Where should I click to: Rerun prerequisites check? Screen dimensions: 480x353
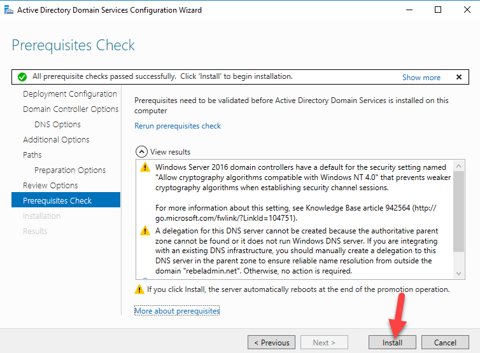tap(178, 126)
